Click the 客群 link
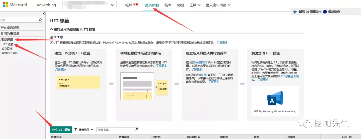Viewport: 361px width, 139px height. click(x=204, y=75)
